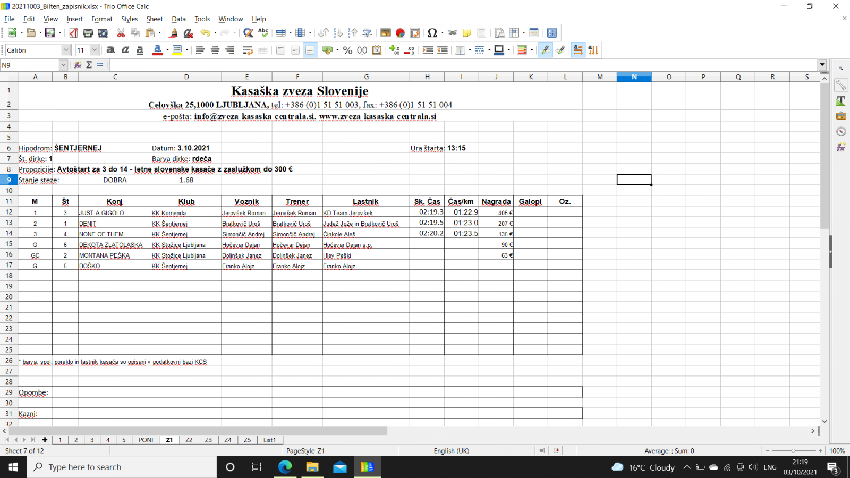850x478 pixels.
Task: Toggle bold text formatting
Action: (x=110, y=50)
